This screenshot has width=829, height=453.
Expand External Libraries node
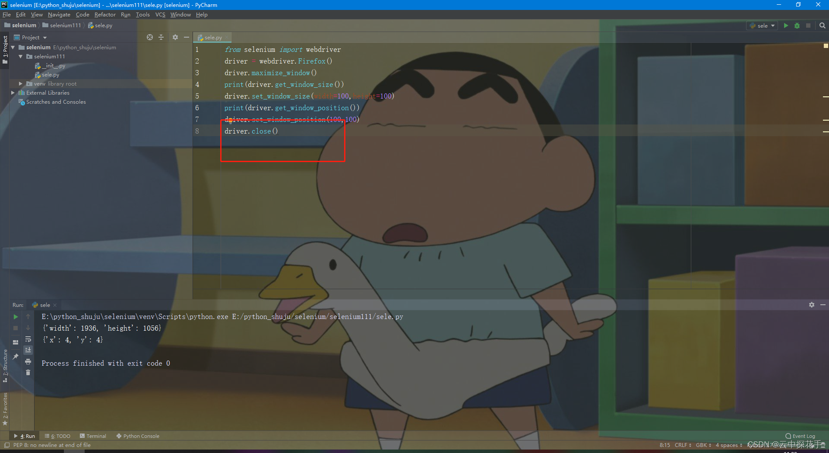coord(13,93)
